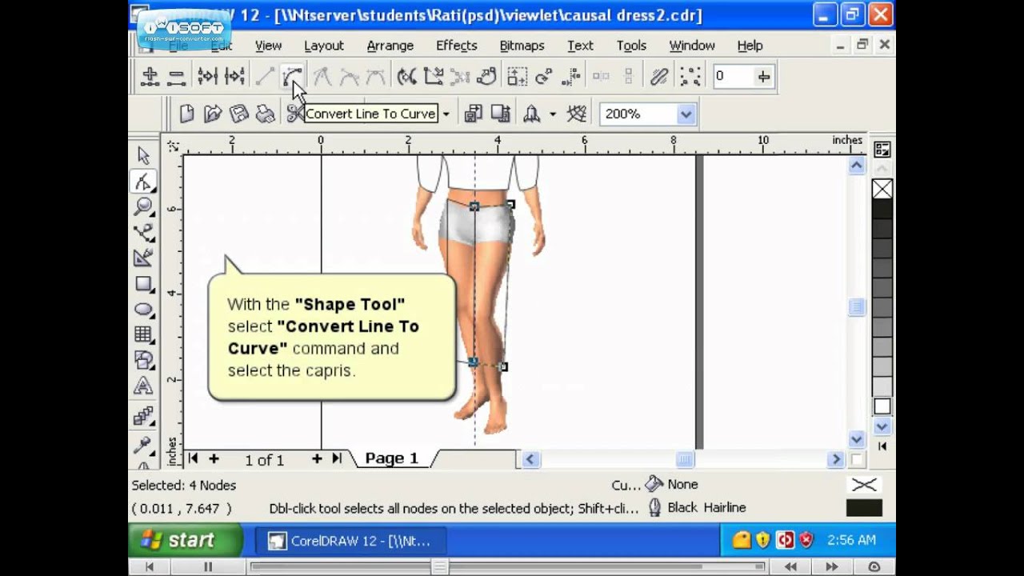1024x576 pixels.
Task: Open the Window menu
Action: point(692,46)
